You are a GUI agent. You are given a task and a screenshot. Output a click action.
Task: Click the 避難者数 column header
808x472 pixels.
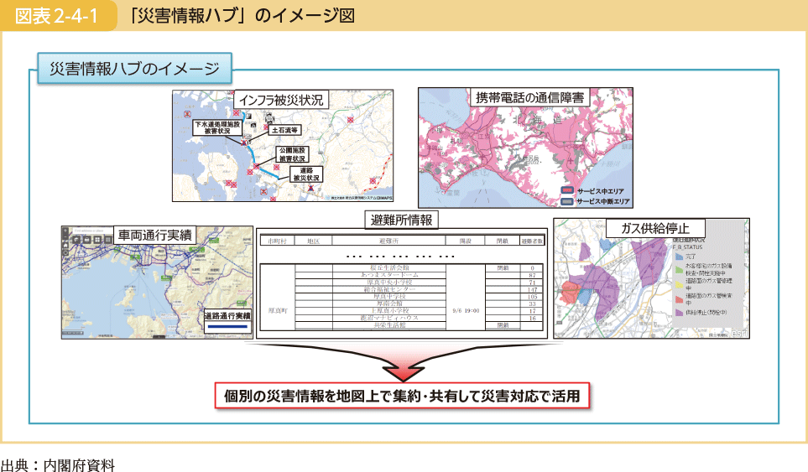click(532, 241)
